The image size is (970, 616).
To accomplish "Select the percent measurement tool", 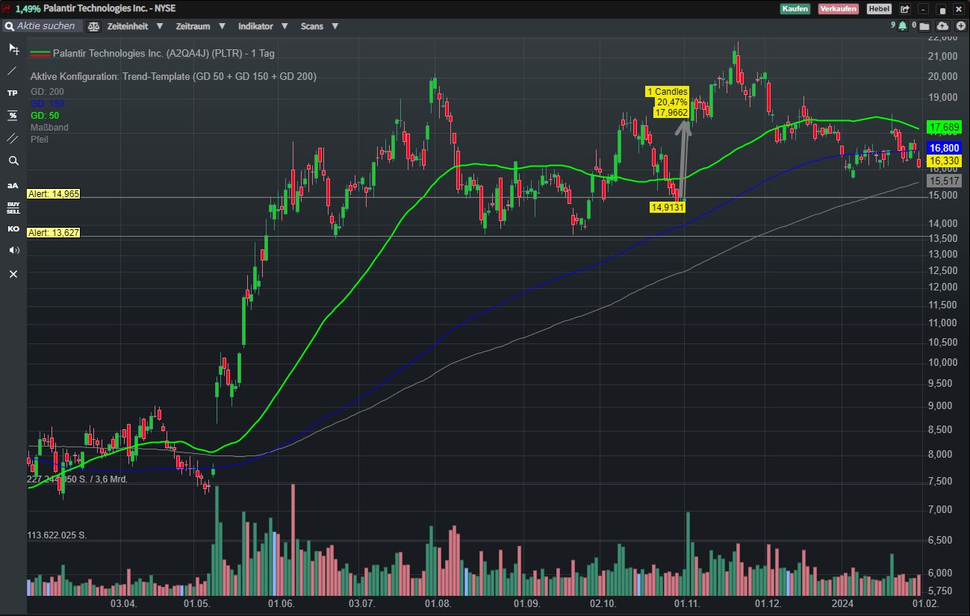I will pyautogui.click(x=13, y=116).
